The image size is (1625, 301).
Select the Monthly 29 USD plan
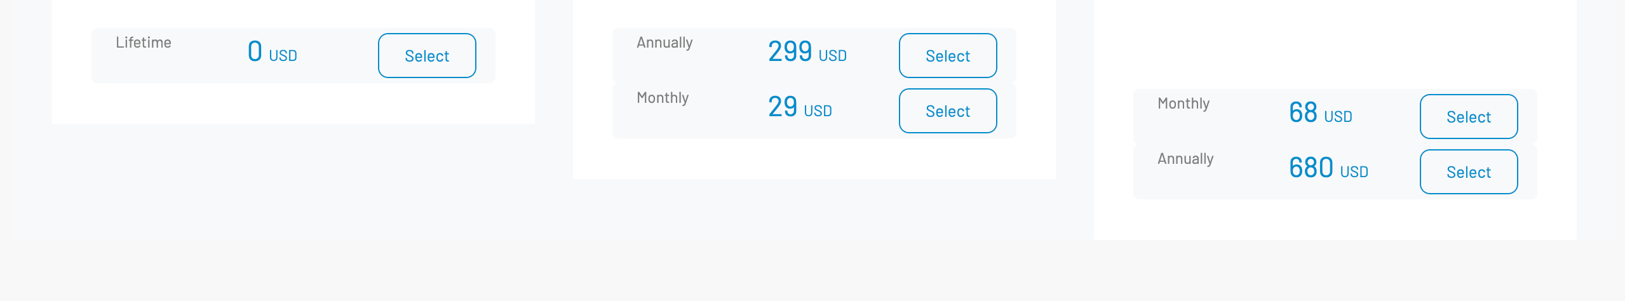click(948, 111)
